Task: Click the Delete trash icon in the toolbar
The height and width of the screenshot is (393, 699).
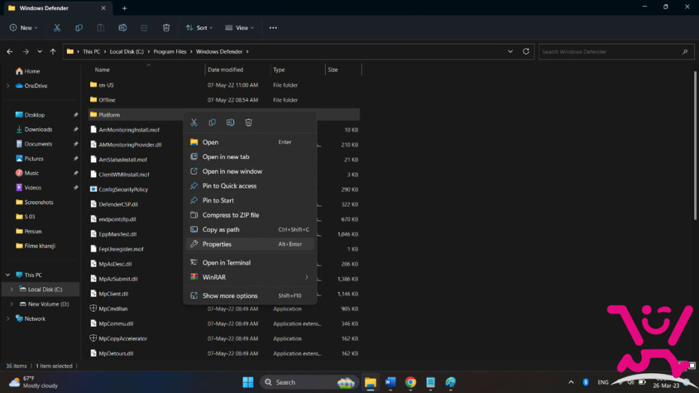Action: click(167, 27)
